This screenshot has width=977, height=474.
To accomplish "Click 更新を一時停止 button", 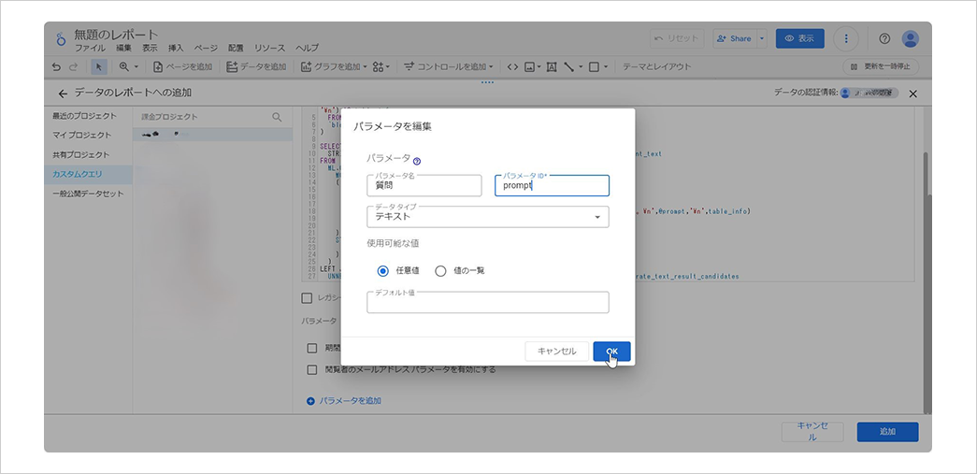I will (881, 66).
